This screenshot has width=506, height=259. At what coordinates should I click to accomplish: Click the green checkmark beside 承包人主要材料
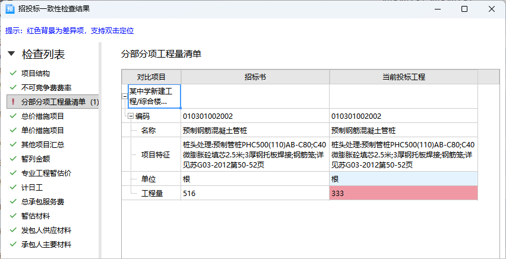13,245
